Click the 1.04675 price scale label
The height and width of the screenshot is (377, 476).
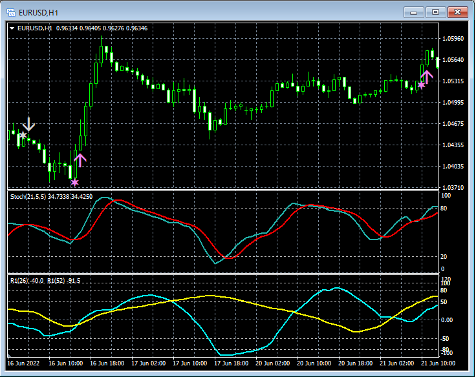click(452, 124)
